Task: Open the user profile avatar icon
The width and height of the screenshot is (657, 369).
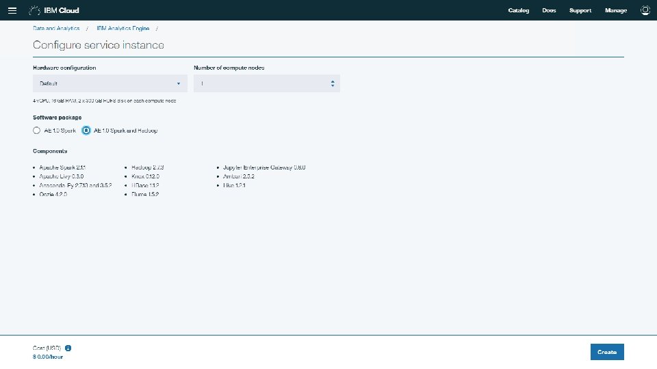Action: coord(645,10)
